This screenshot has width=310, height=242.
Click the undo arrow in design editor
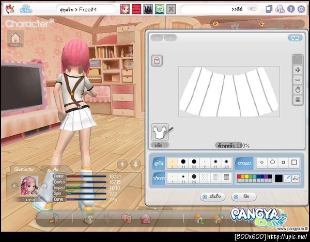[157, 38]
